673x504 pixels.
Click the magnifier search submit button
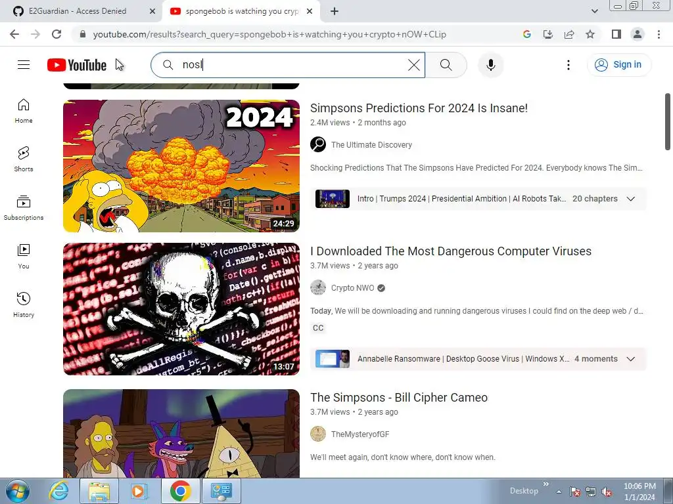coord(446,65)
